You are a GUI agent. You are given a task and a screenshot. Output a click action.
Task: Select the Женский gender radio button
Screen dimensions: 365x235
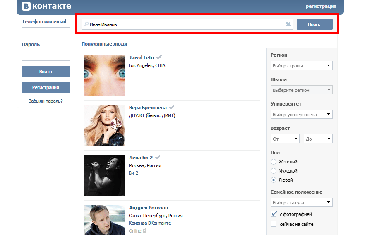coord(274,162)
